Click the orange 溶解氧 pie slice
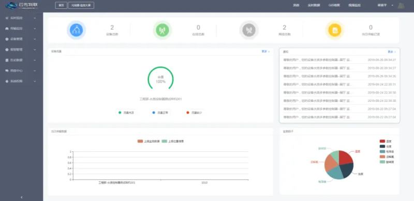 (330, 163)
